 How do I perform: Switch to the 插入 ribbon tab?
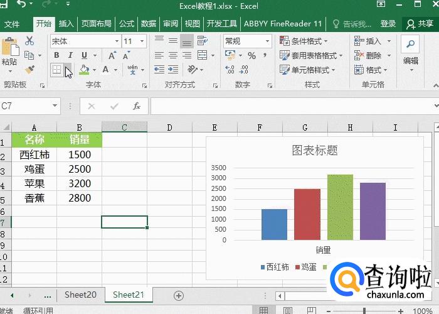(66, 24)
